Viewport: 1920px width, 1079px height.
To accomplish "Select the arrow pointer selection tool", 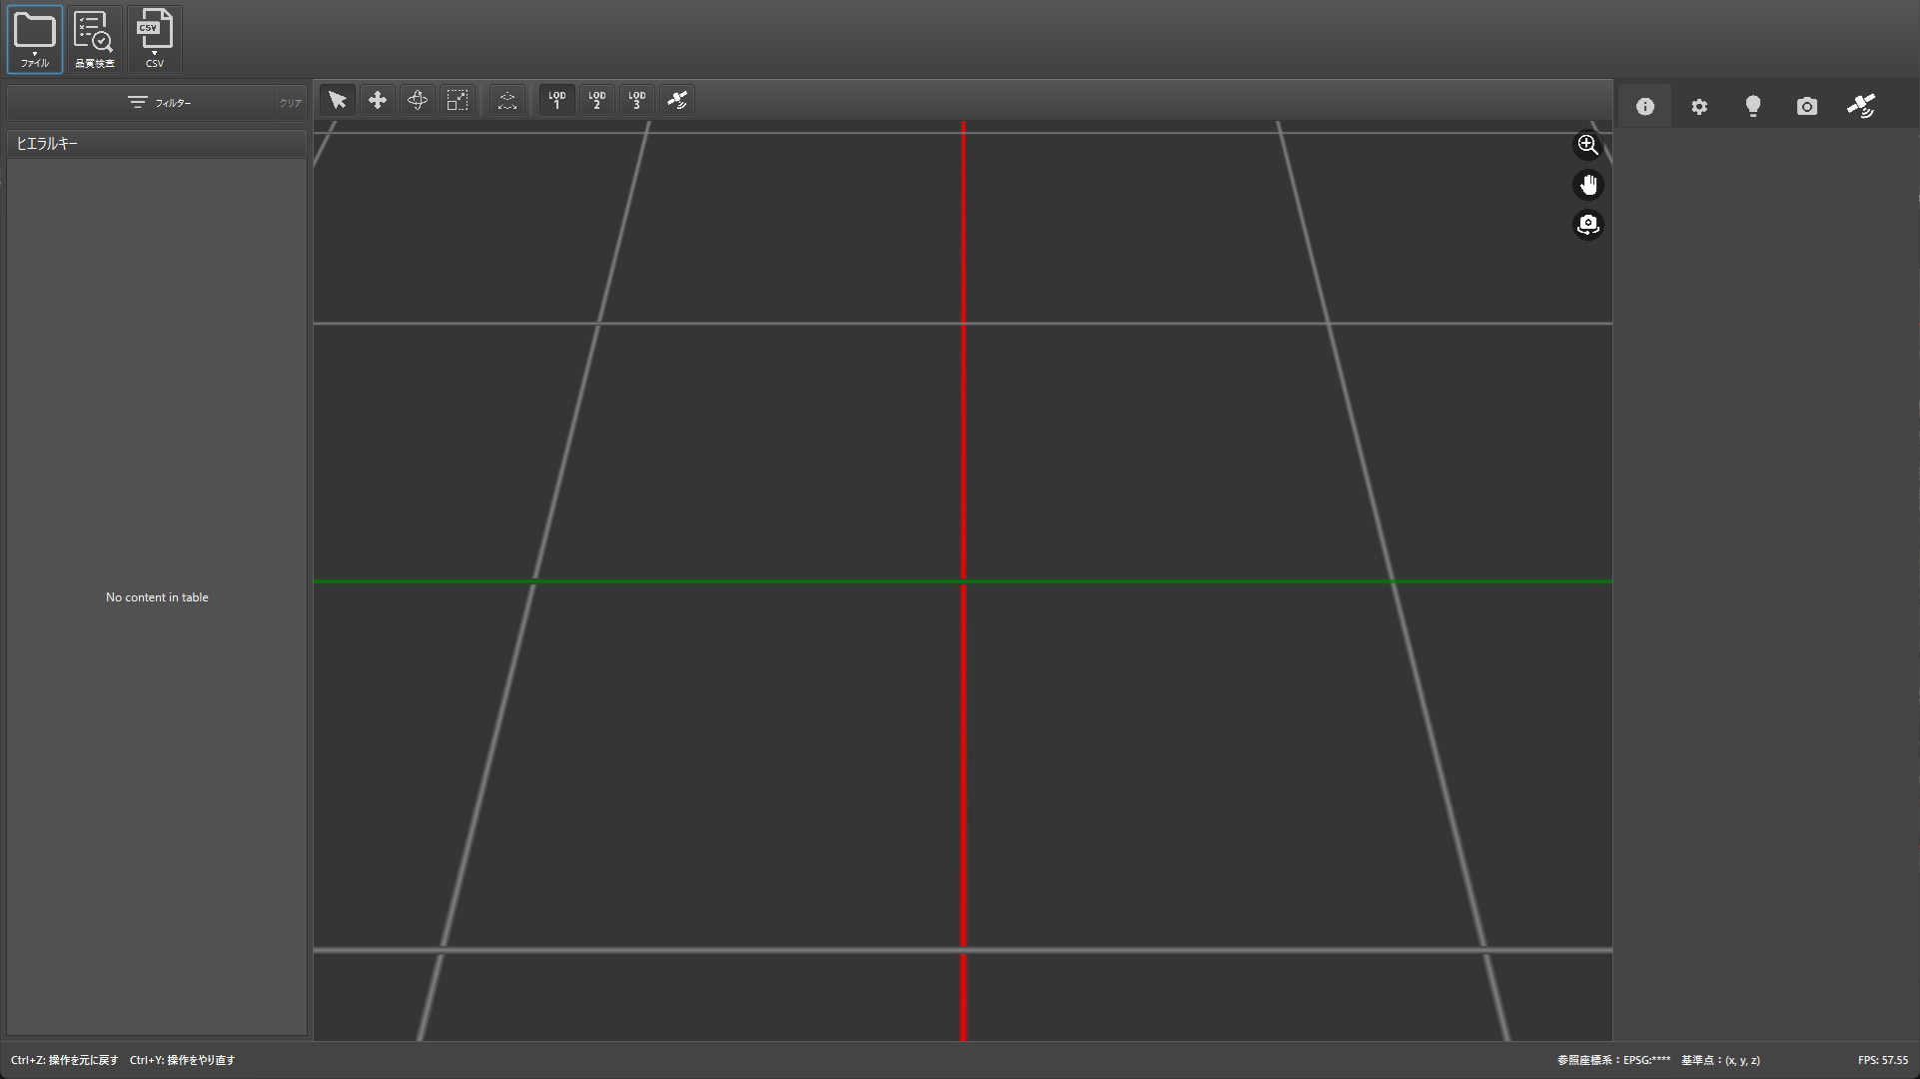I will point(338,100).
